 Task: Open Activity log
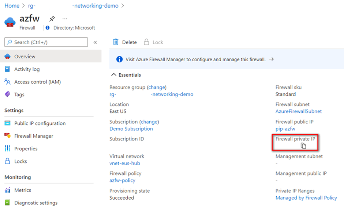[27, 69]
